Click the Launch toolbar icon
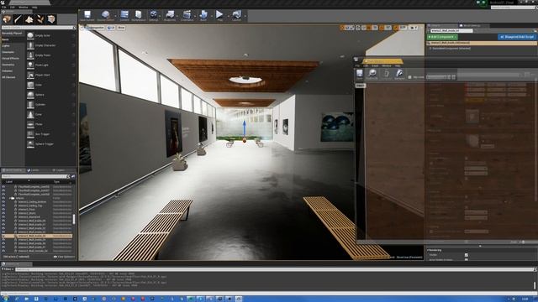Image resolution: width=538 pixels, height=302 pixels. pyautogui.click(x=237, y=15)
